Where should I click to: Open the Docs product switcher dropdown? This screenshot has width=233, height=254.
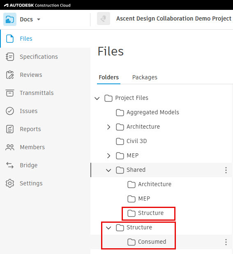tap(39, 19)
